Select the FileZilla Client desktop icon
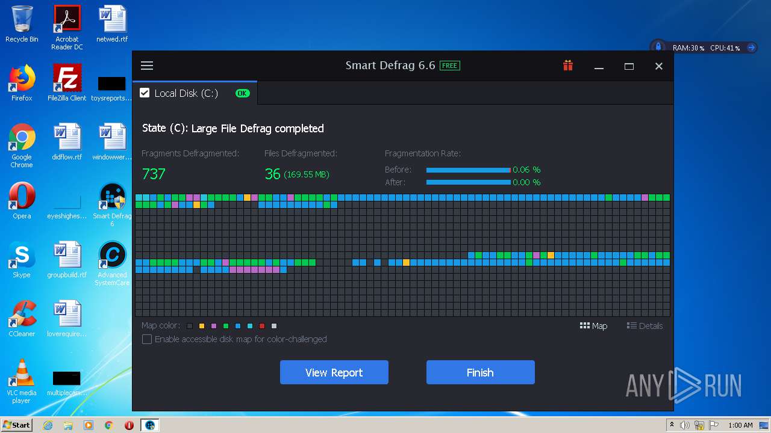 point(67,83)
